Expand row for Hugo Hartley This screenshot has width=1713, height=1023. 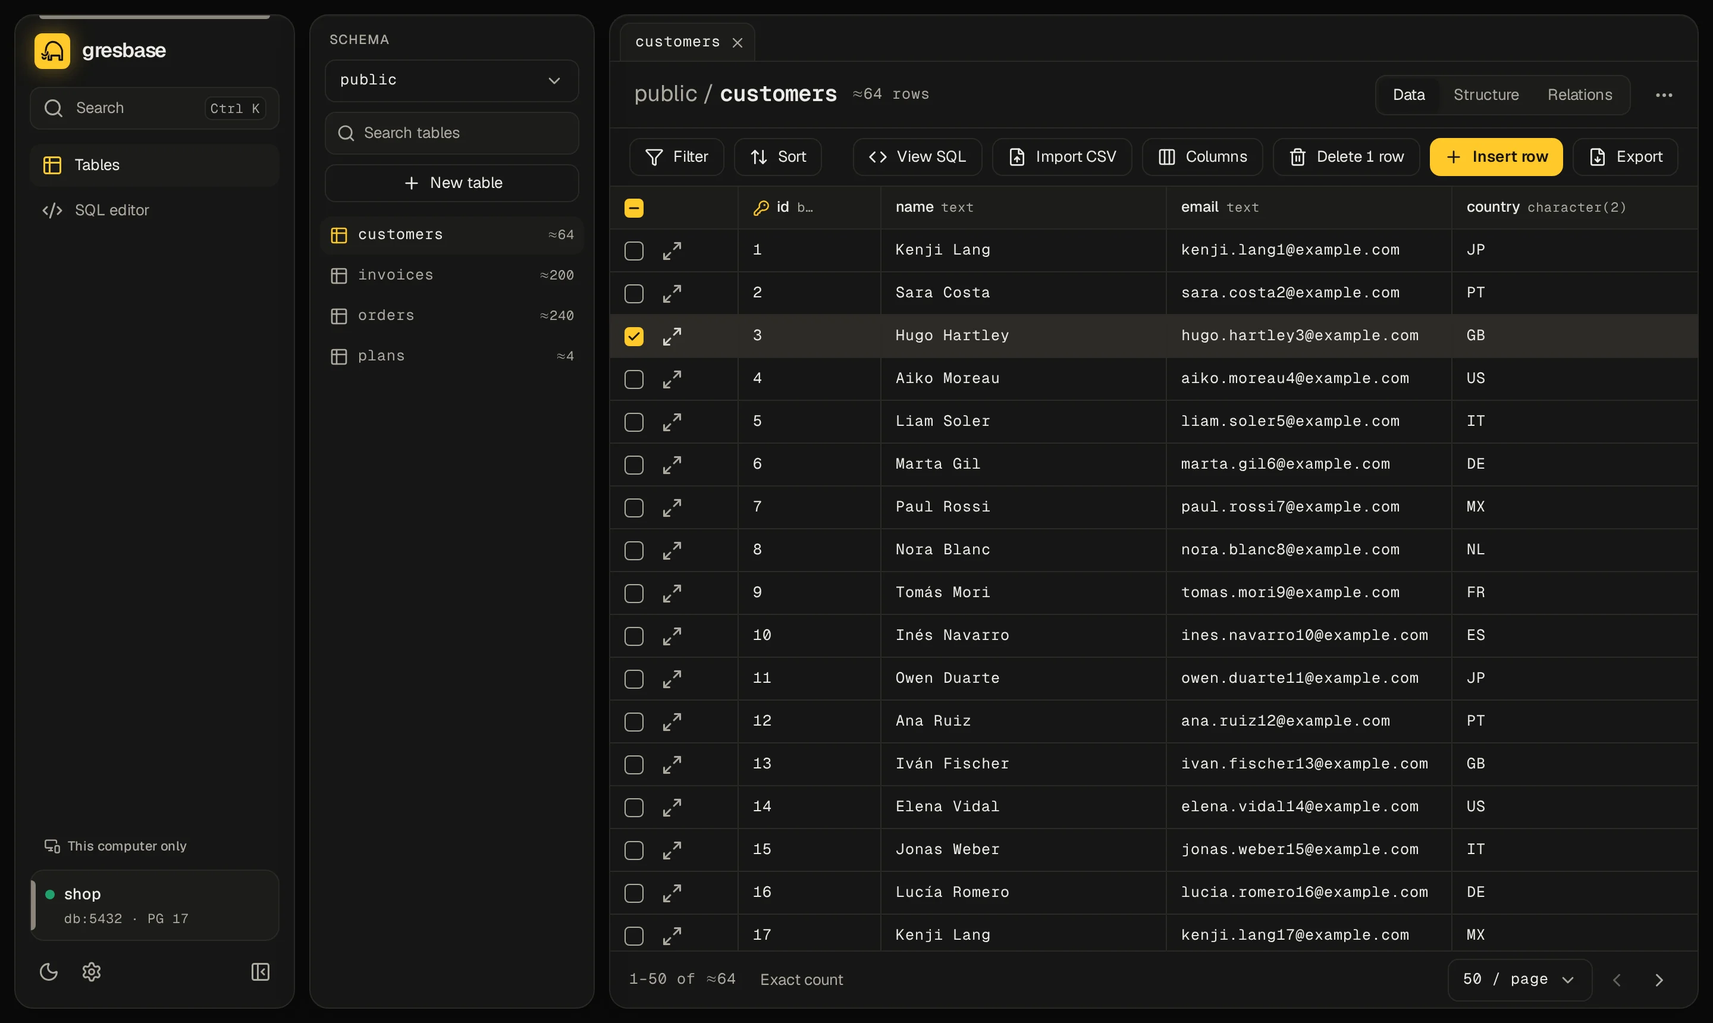tap(672, 335)
